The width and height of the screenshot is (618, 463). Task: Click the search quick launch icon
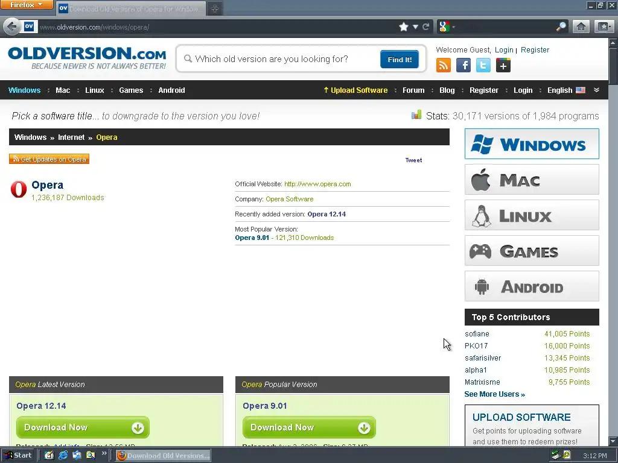91,455
